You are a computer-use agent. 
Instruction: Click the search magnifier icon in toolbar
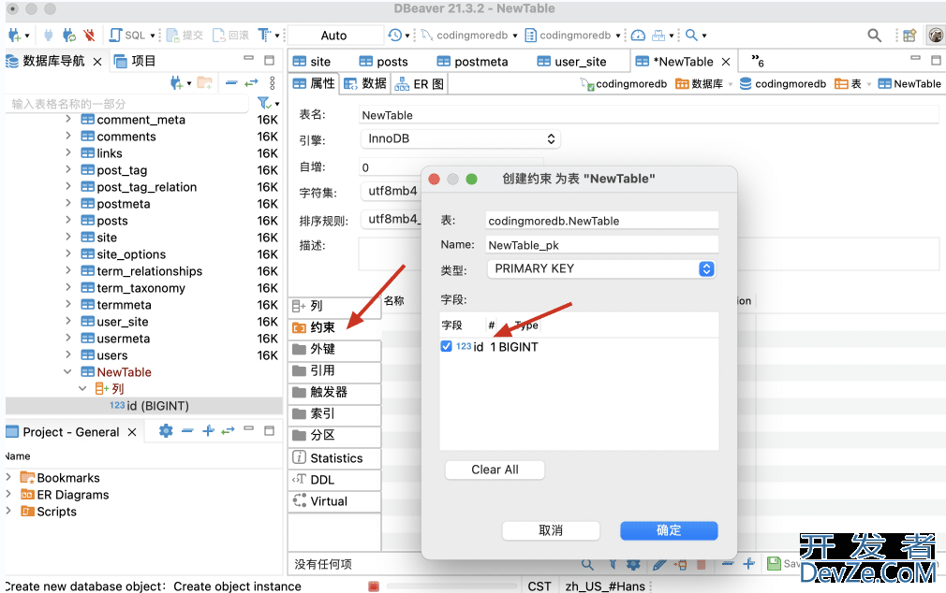[x=691, y=35]
